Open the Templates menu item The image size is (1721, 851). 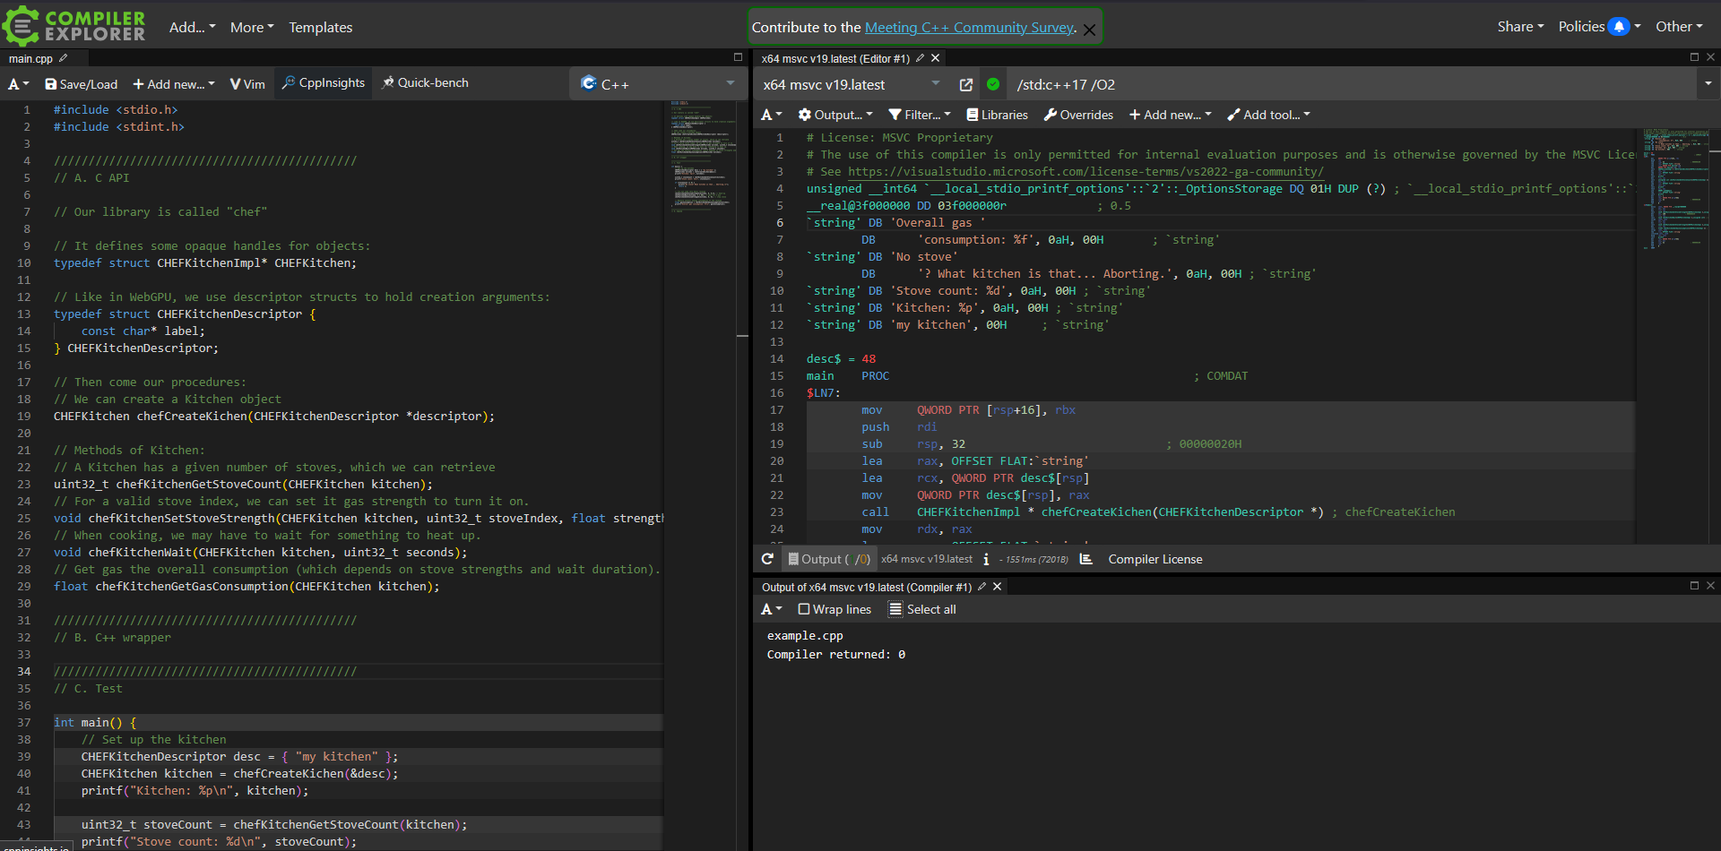[x=320, y=27]
